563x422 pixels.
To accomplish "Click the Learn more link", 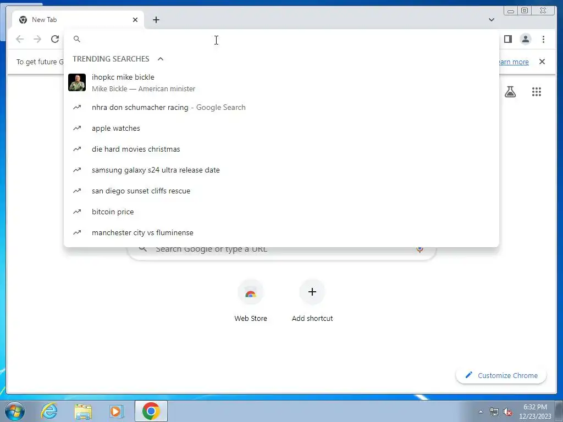I will pos(514,62).
